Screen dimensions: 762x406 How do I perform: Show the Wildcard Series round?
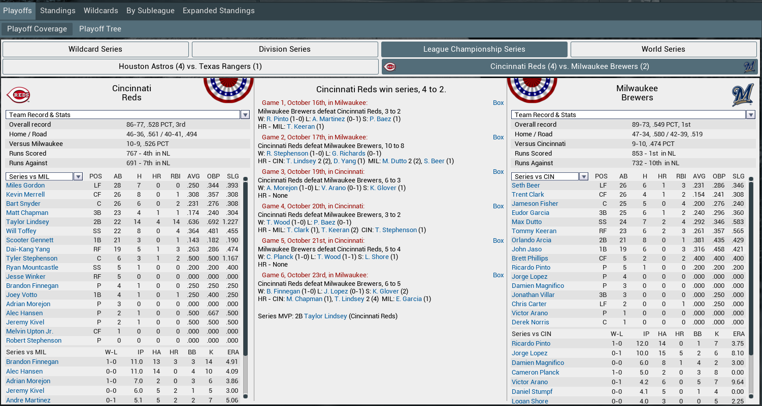(x=95, y=49)
